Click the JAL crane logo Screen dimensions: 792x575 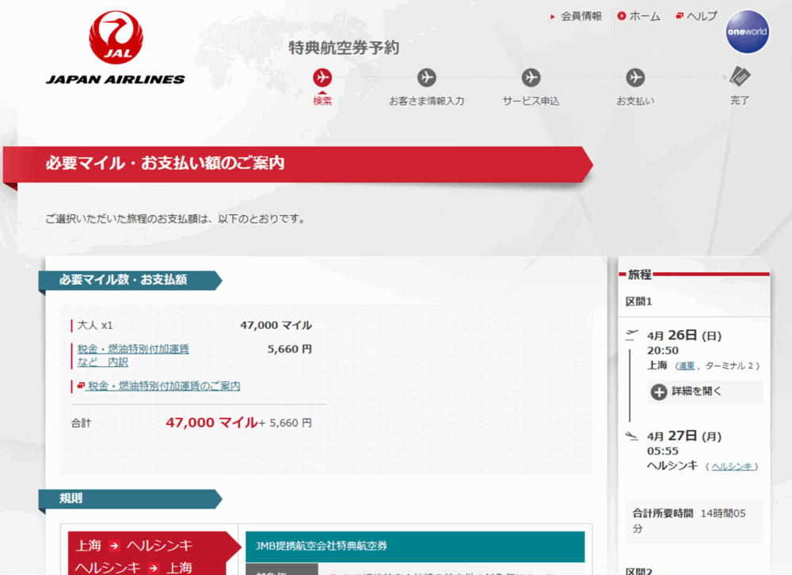pos(116,38)
